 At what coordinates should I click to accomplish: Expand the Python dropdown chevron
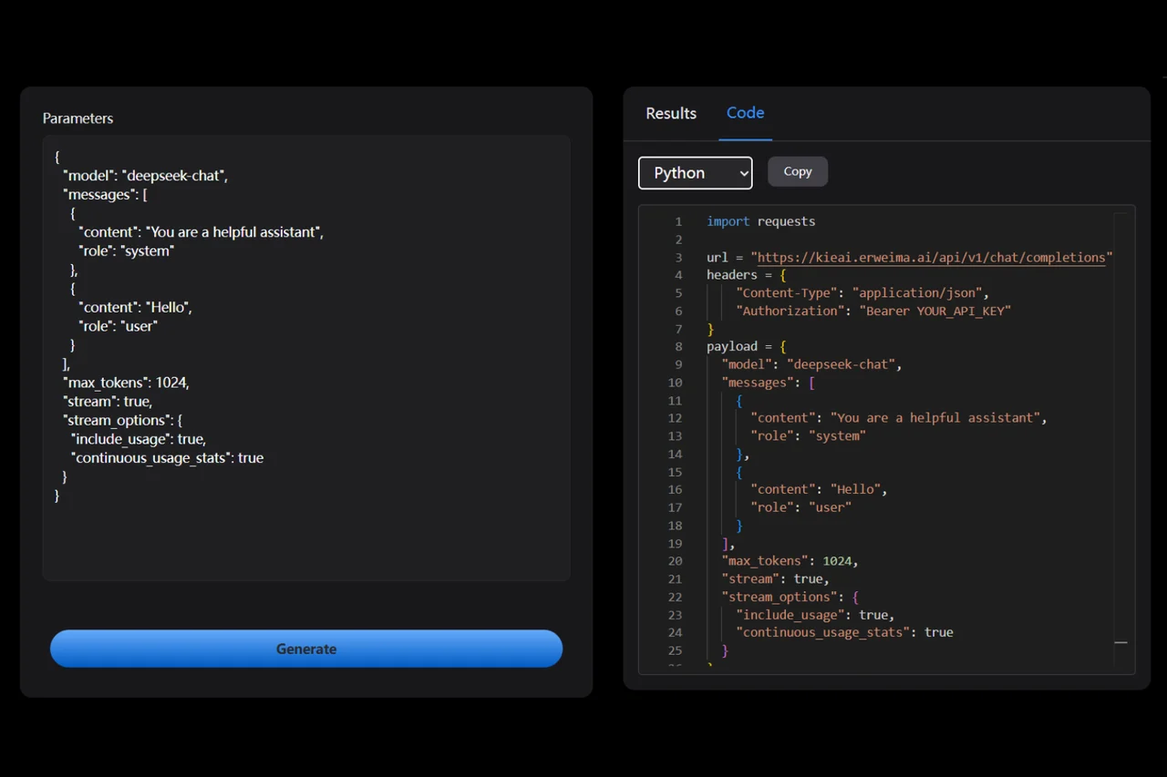tap(743, 173)
